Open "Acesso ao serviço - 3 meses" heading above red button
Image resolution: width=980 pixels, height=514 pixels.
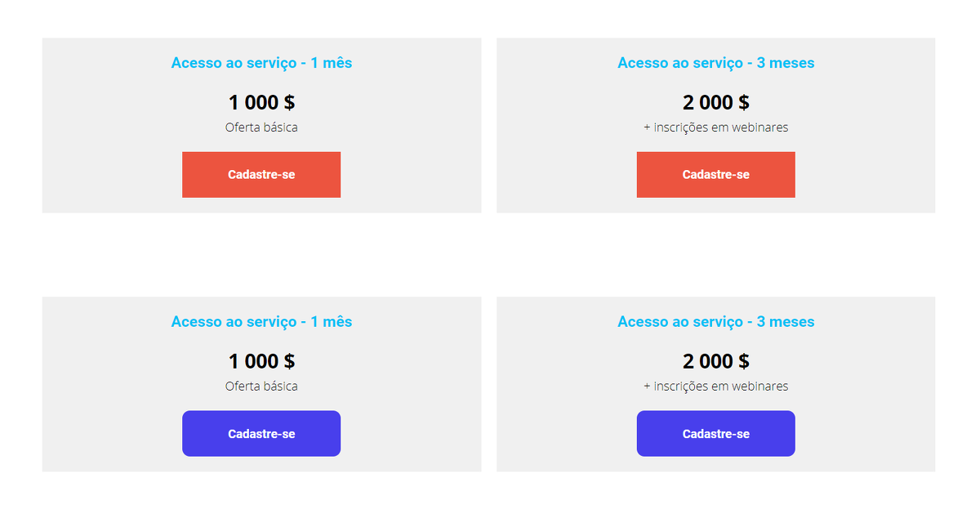pyautogui.click(x=715, y=63)
